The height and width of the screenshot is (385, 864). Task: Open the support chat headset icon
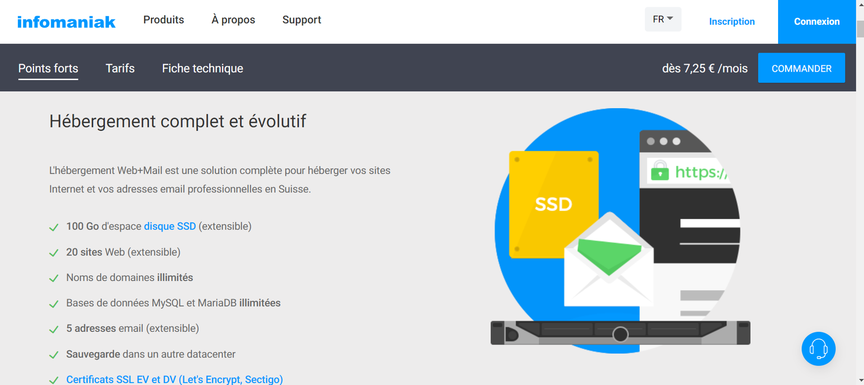[x=818, y=349]
